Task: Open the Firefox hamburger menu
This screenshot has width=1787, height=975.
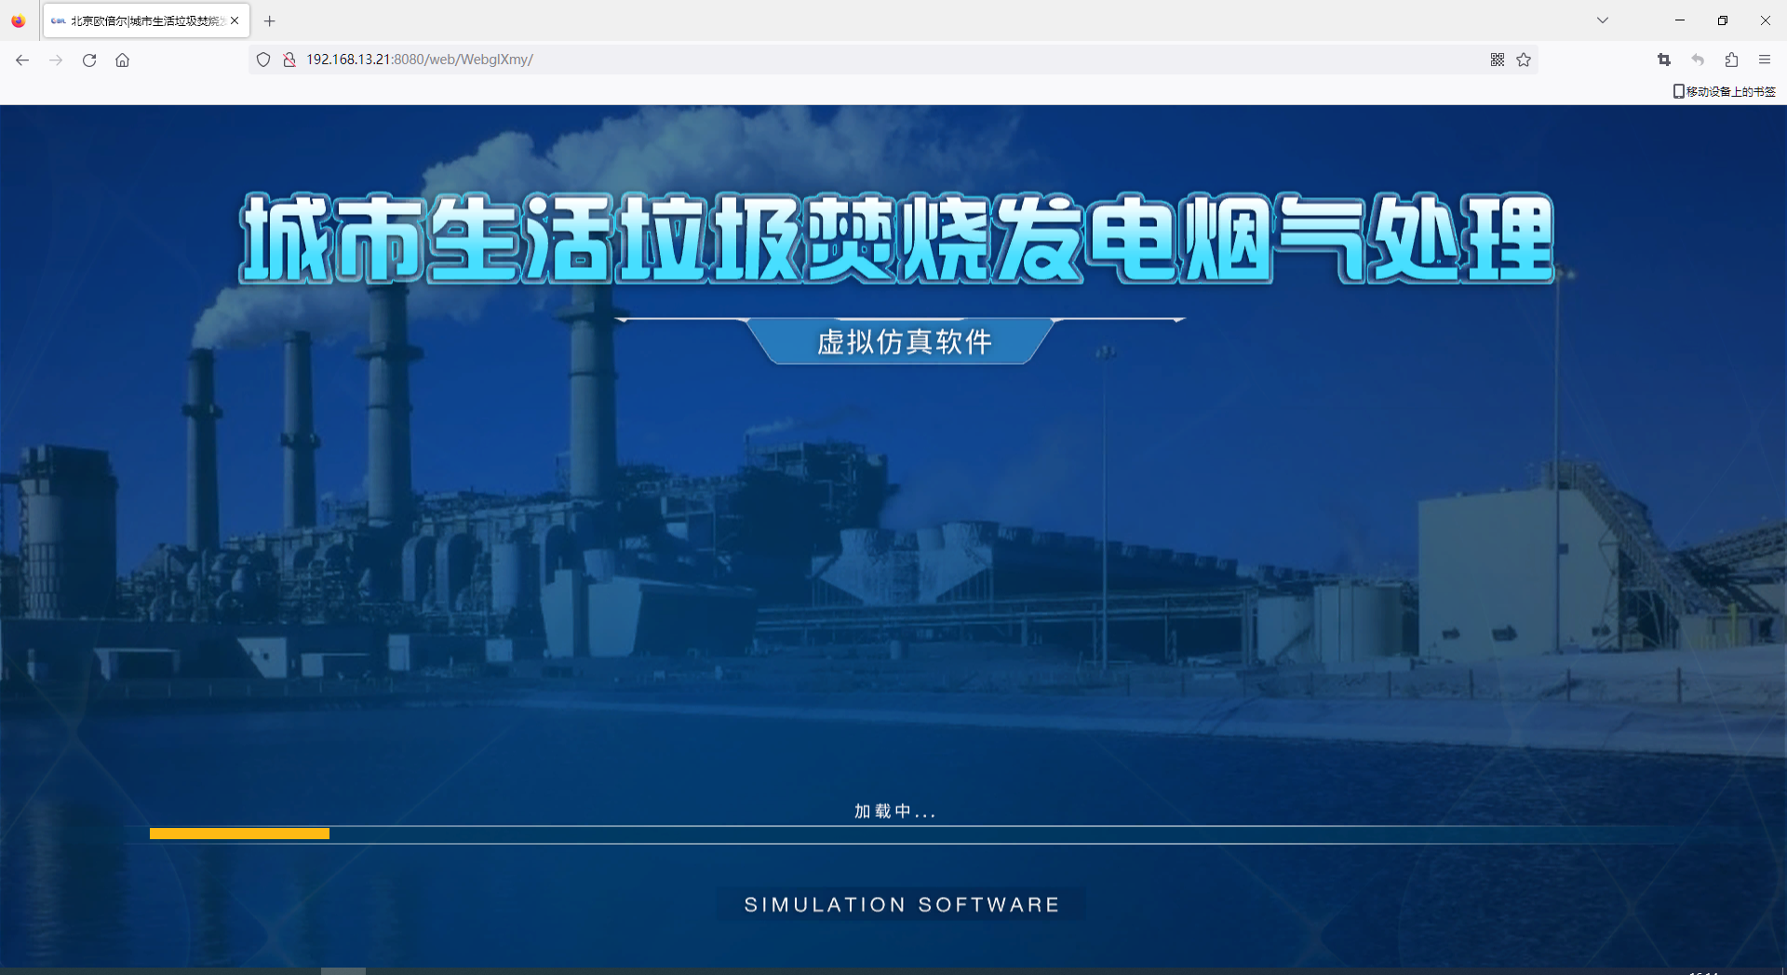Action: (x=1765, y=60)
